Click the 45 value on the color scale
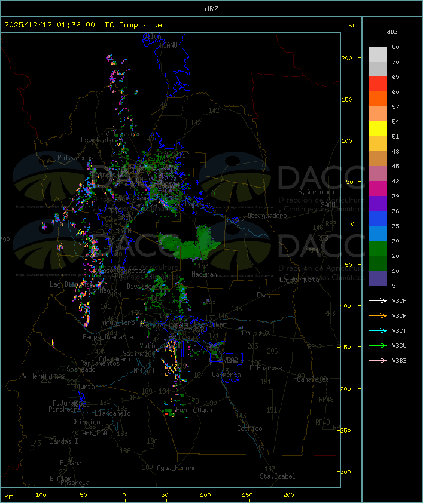This screenshot has width=423, height=503. (x=395, y=166)
